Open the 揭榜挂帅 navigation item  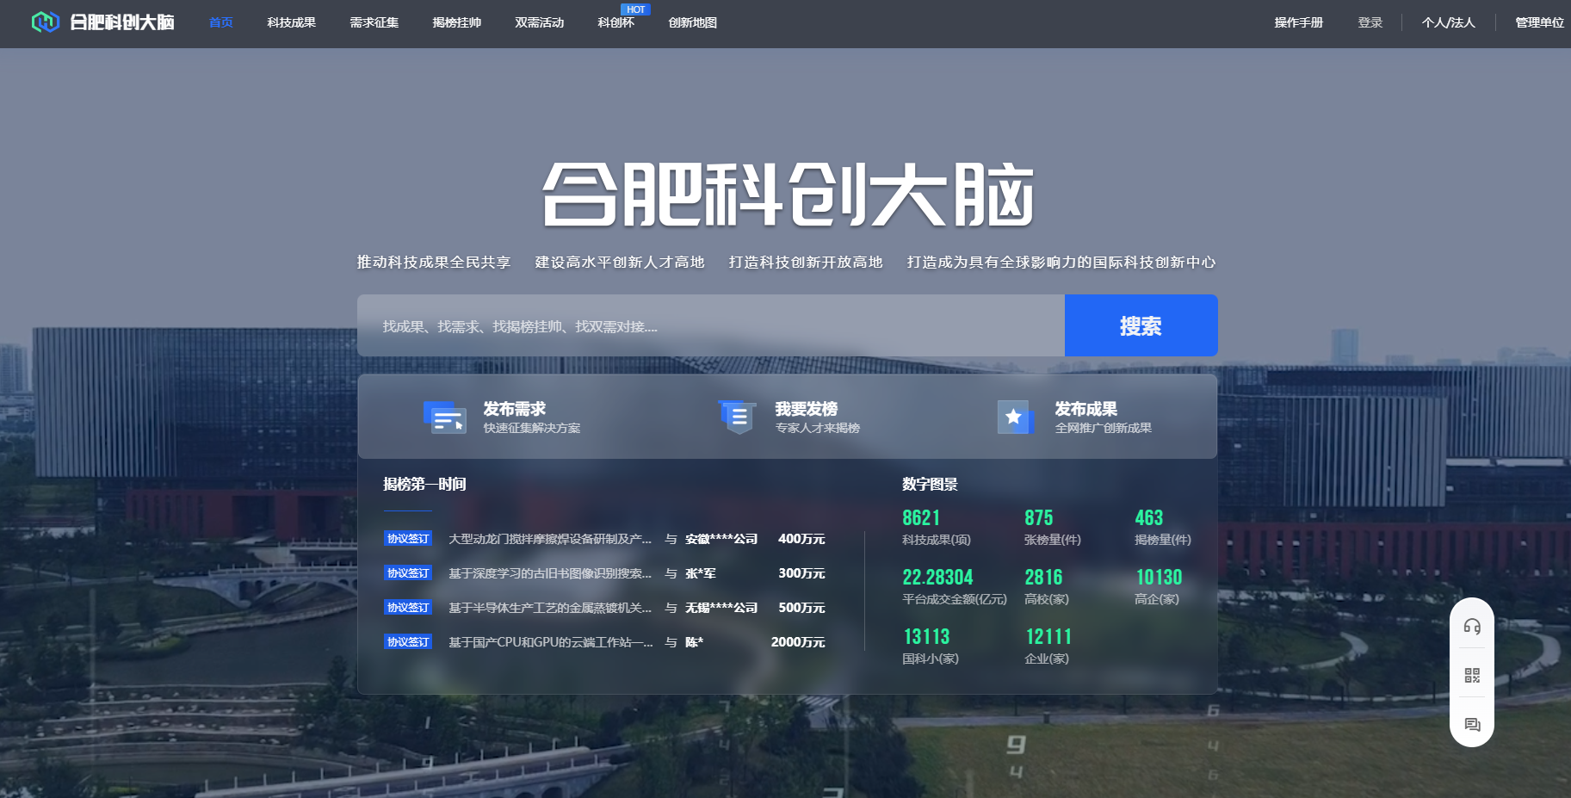(456, 23)
